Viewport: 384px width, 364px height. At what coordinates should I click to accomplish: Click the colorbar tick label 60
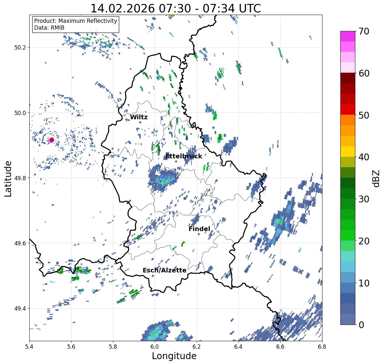[364, 73]
